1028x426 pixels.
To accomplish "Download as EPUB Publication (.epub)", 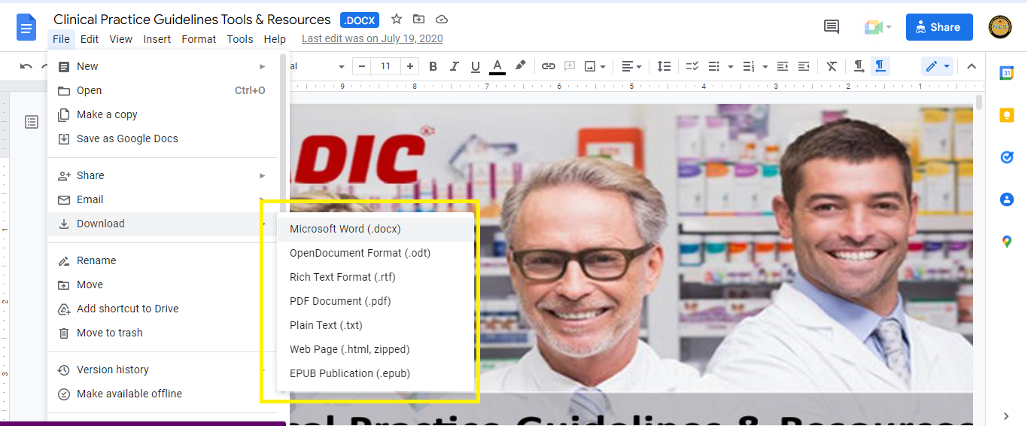I will click(x=376, y=373).
